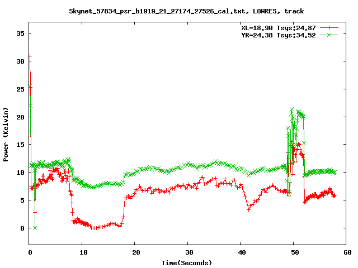
Task: Click the Time(Seconds) axis label
Action: 186,263
